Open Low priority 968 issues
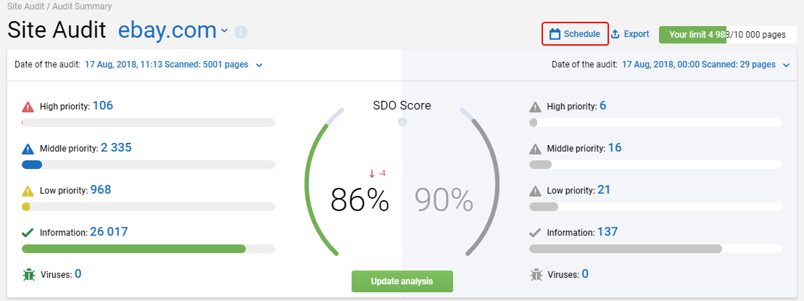Viewport: 804px width, 301px height. pos(101,190)
